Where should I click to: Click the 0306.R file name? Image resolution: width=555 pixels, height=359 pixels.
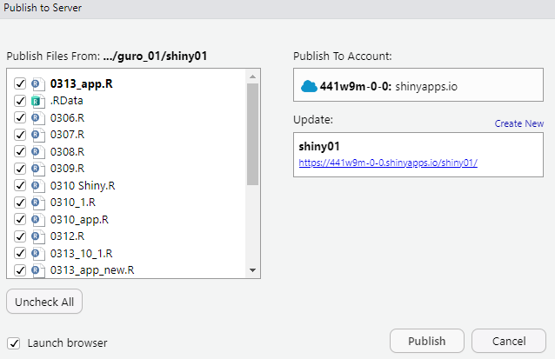(67, 117)
